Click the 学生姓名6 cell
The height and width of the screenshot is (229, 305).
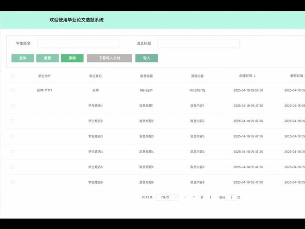click(95, 182)
